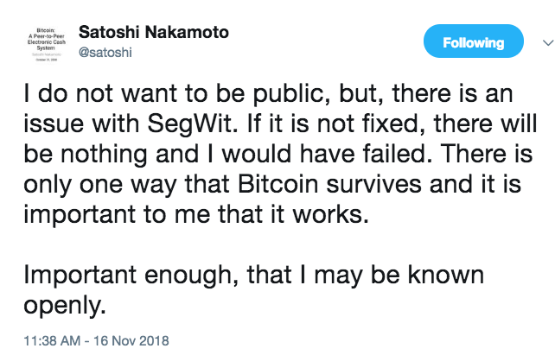This screenshot has height=355, width=555.
Task: Open Satoshi Nakamoto's profile avatar
Action: [x=41, y=45]
